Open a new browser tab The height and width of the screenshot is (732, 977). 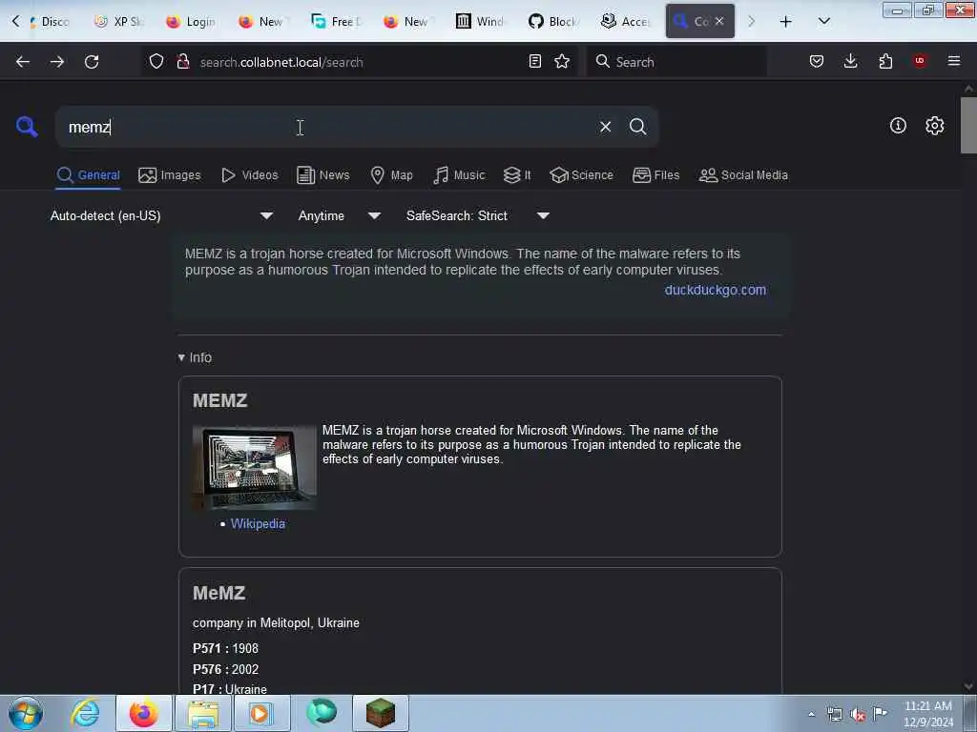tap(786, 22)
